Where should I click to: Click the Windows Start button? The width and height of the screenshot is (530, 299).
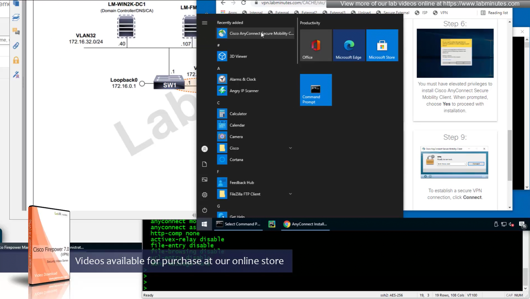(x=204, y=224)
